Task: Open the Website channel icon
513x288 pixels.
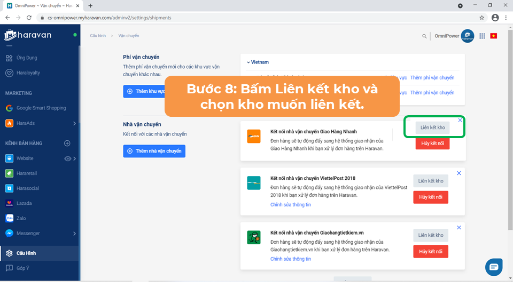Action: coord(9,158)
